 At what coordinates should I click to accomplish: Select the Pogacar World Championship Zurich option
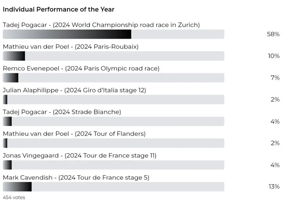tap(101, 25)
